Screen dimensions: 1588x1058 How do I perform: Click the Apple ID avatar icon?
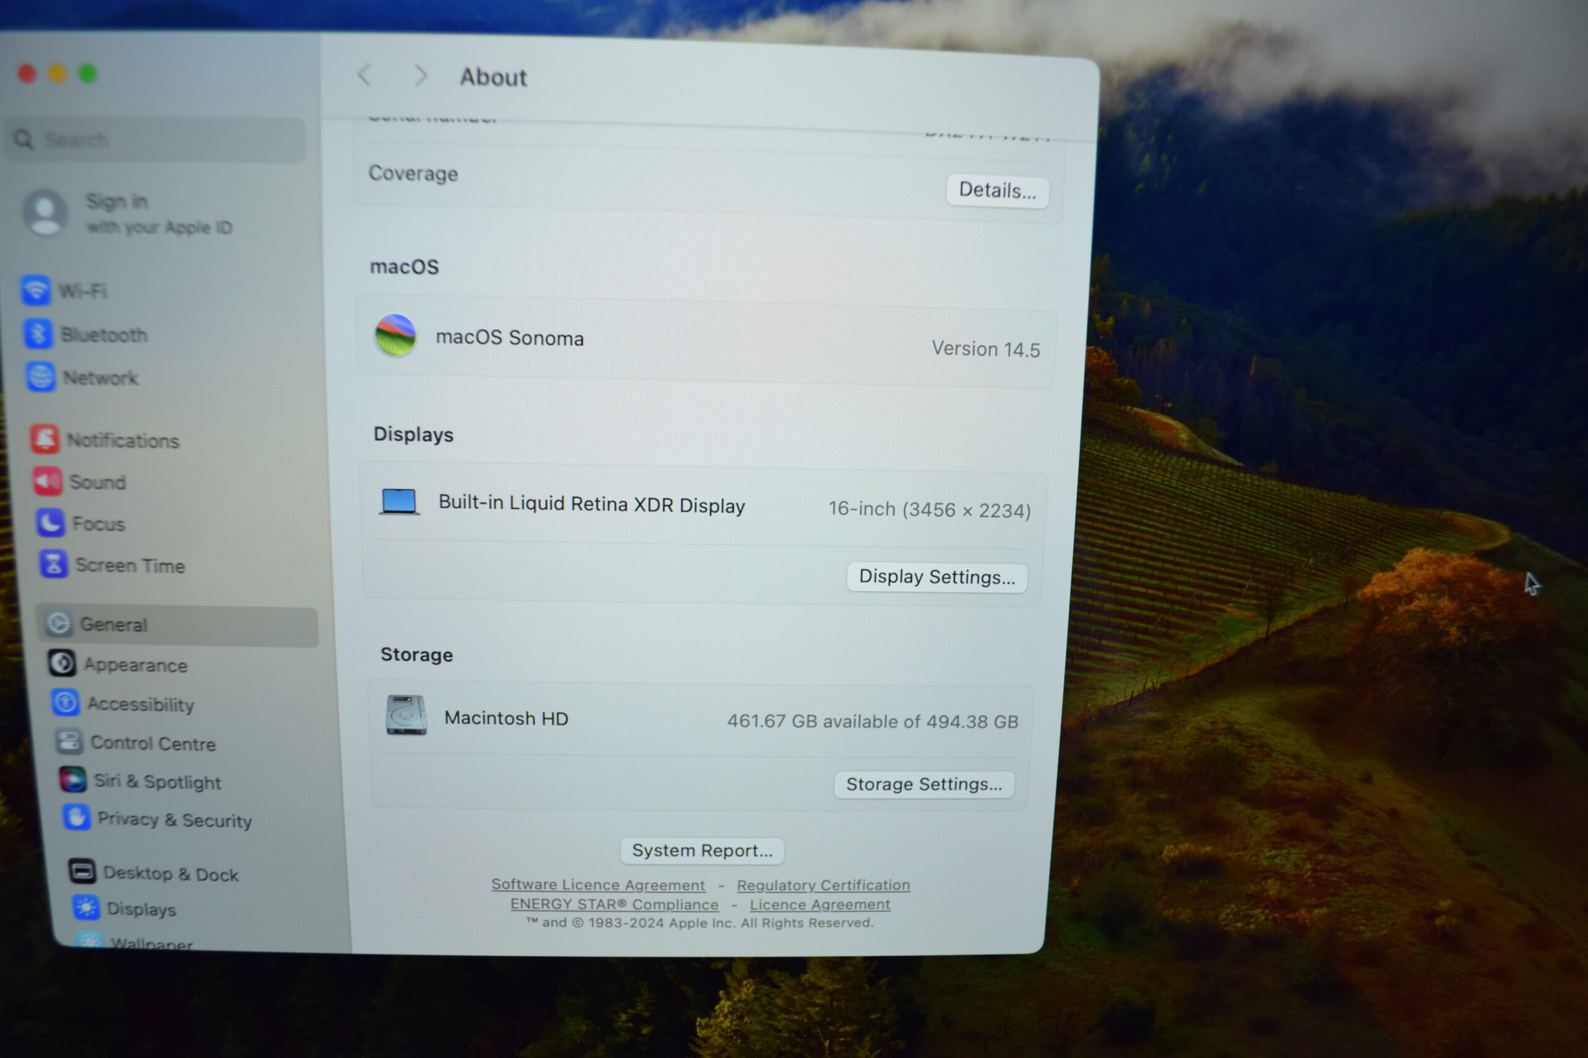click(x=45, y=211)
